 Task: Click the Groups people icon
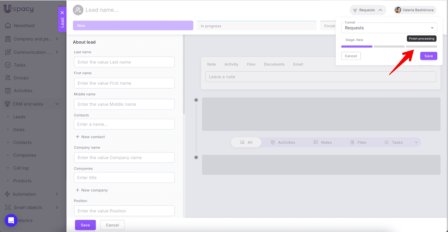click(8, 78)
